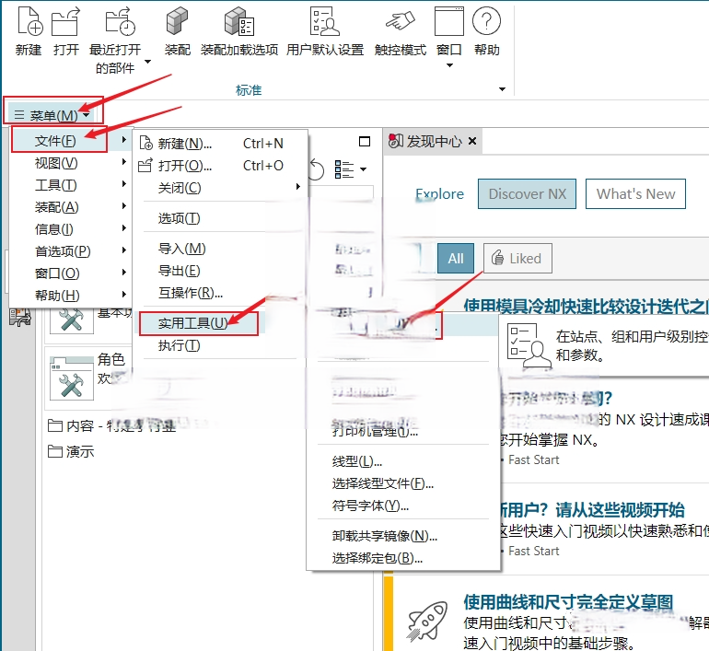
Task: Click the basic functions tools icon
Action: point(72,320)
